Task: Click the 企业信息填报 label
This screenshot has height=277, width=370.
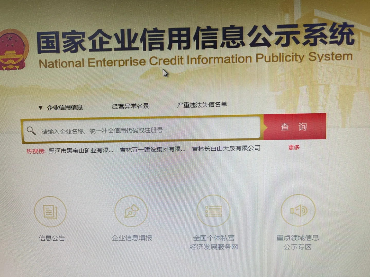Action: tap(132, 238)
